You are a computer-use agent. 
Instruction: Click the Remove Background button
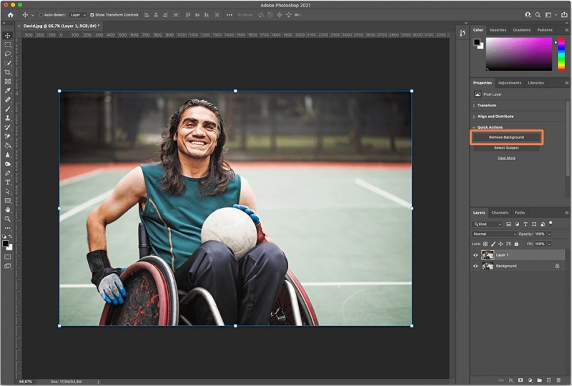tap(506, 137)
